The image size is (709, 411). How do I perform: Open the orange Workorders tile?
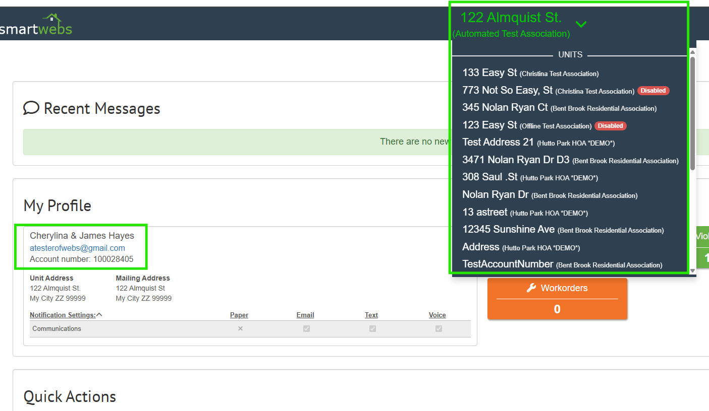[557, 299]
